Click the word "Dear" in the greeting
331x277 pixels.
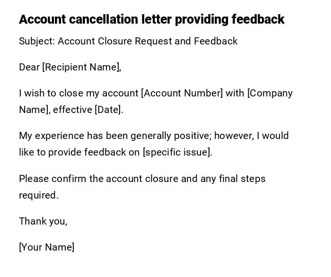(x=29, y=67)
